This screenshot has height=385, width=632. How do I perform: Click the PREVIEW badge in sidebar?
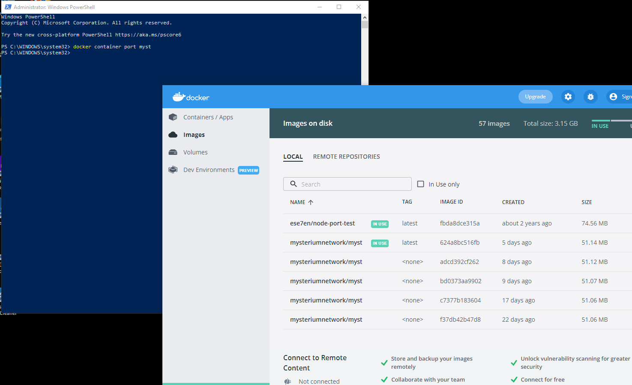tap(249, 170)
